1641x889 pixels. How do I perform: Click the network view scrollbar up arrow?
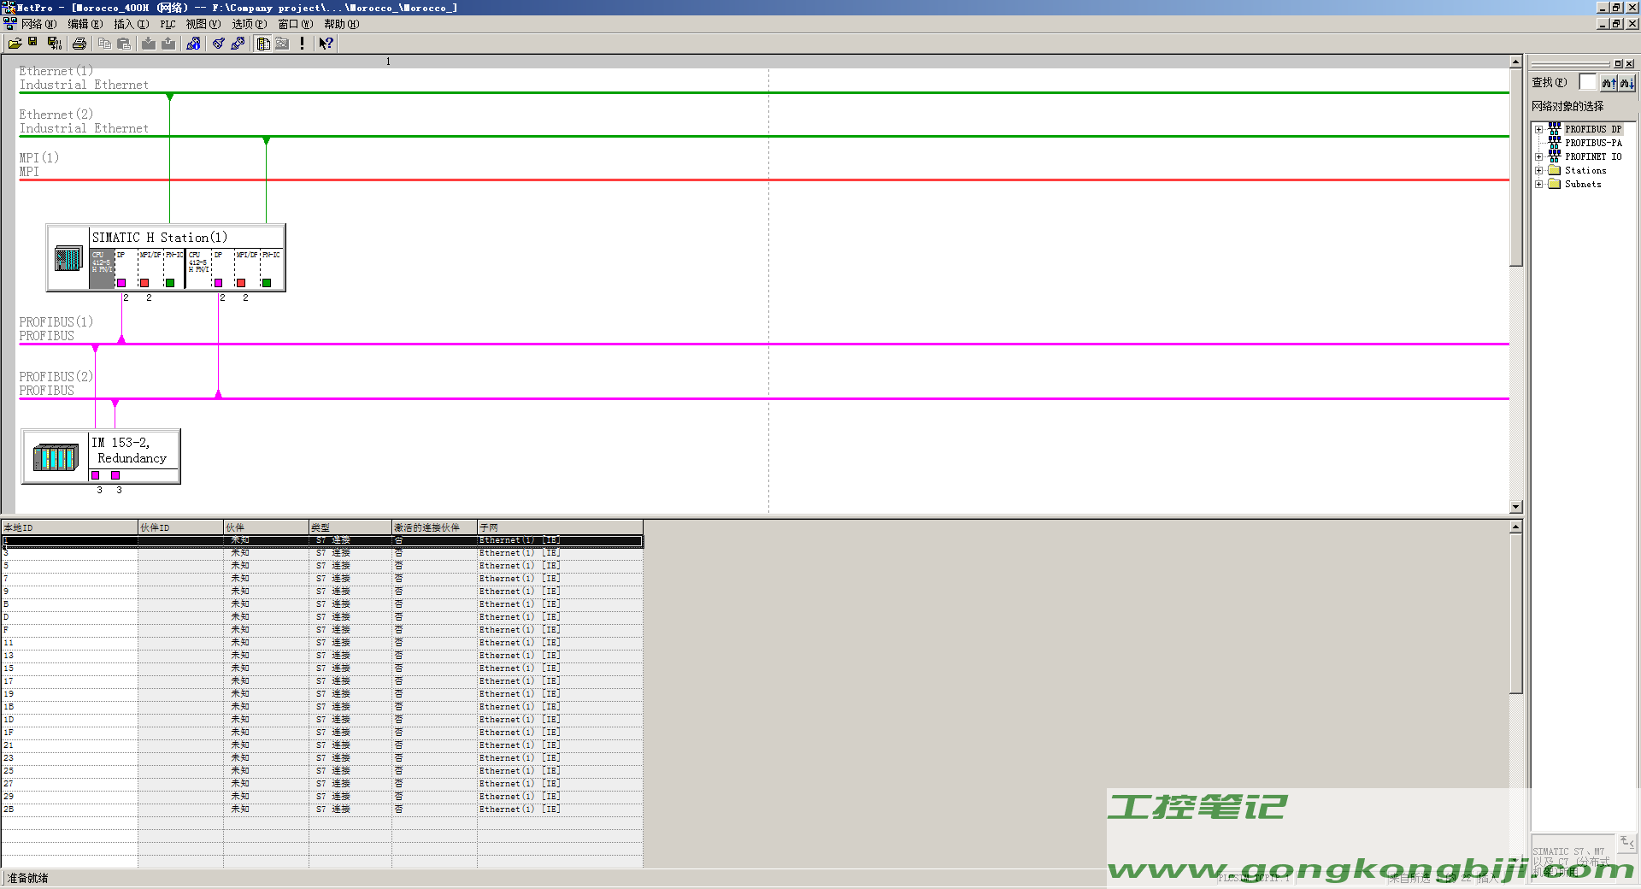(1515, 62)
